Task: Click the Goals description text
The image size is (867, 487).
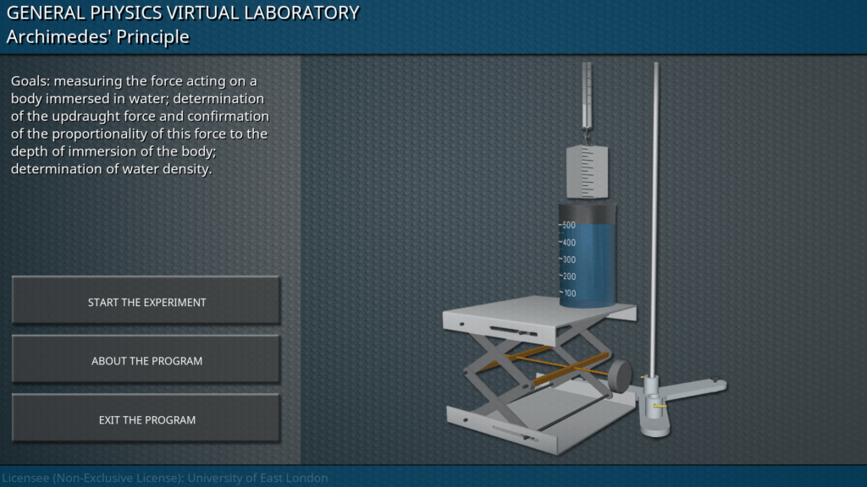Action: coord(140,125)
